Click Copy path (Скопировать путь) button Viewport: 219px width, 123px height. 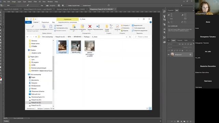click(61, 28)
